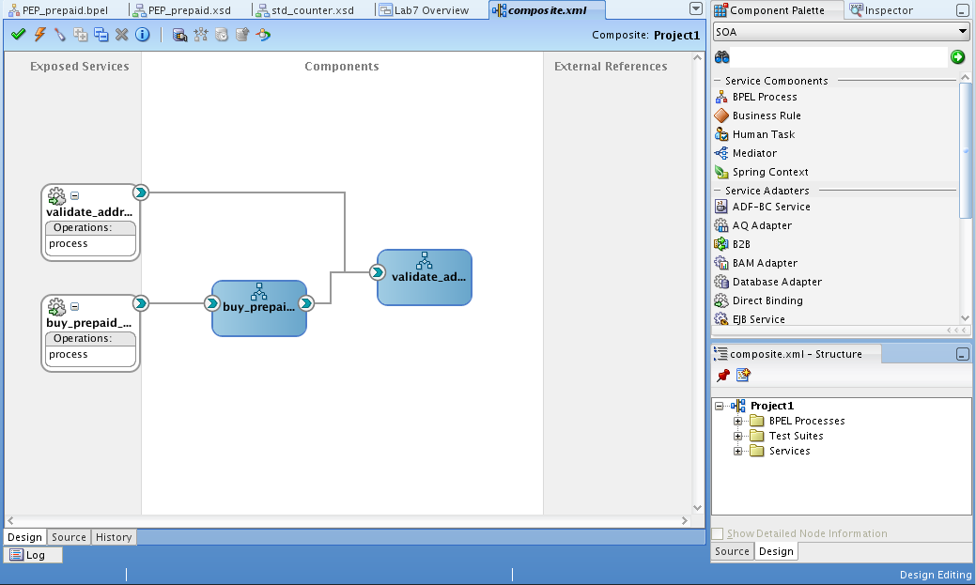
Task: Select B2B adapter in palette
Action: [x=741, y=244]
